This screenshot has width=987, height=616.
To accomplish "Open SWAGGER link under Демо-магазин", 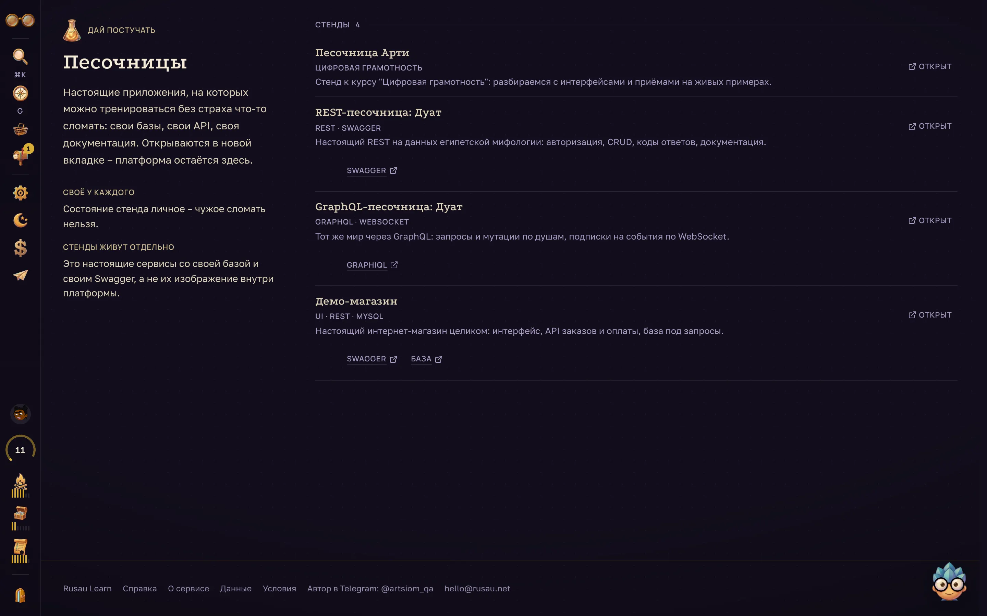I will [371, 359].
